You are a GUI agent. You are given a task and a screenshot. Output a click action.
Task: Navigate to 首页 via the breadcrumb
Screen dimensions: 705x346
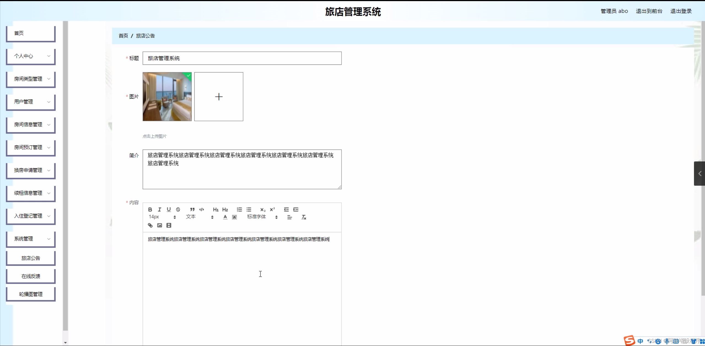click(123, 36)
